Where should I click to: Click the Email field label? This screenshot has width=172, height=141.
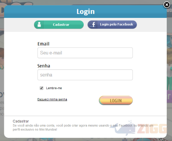43,44
